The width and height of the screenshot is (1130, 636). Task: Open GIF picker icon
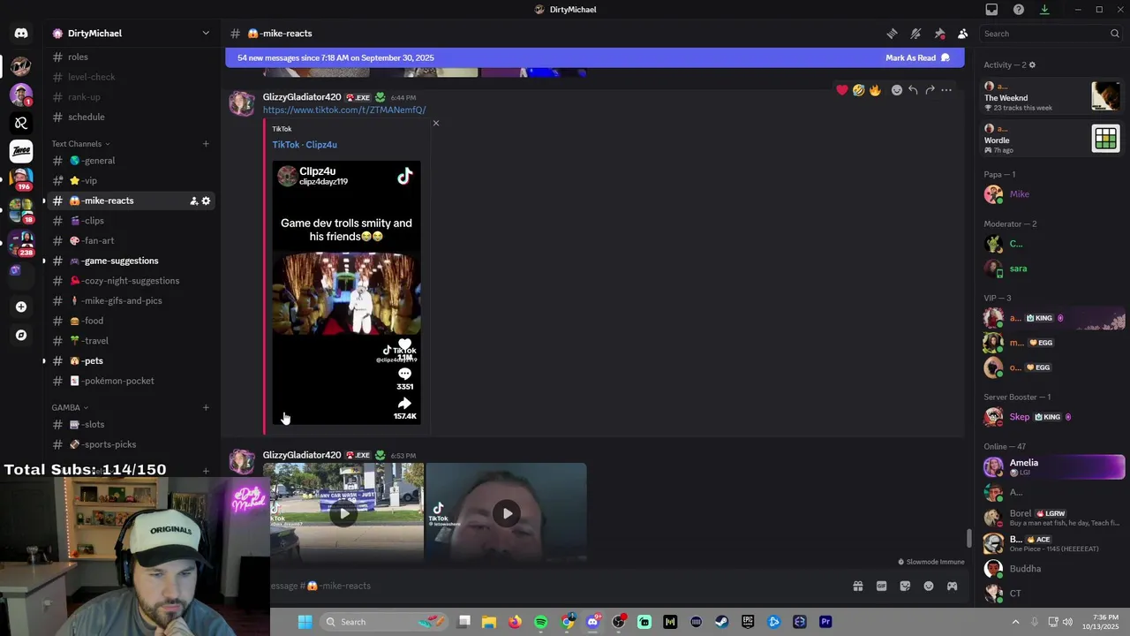coord(881,587)
